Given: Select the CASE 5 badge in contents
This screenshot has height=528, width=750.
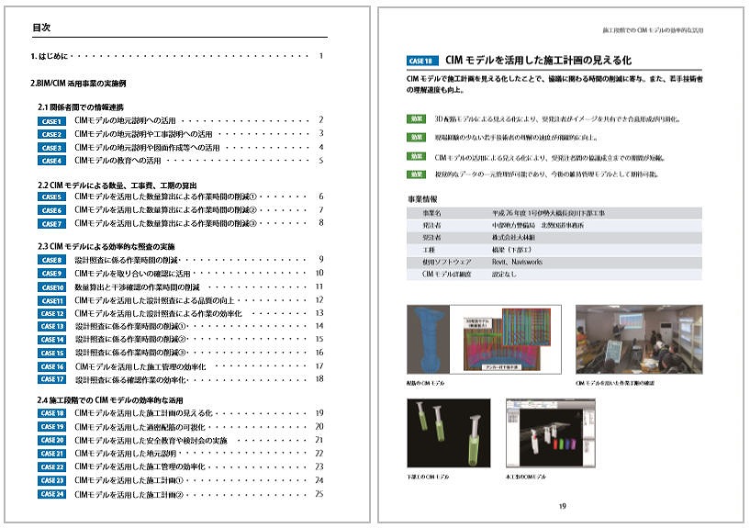Looking at the screenshot, I should click(51, 197).
